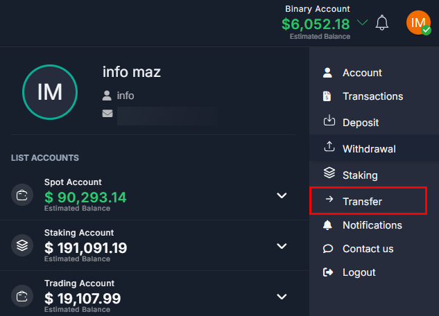Click the Spot Account wallet icon
439x316 pixels.
22,195
